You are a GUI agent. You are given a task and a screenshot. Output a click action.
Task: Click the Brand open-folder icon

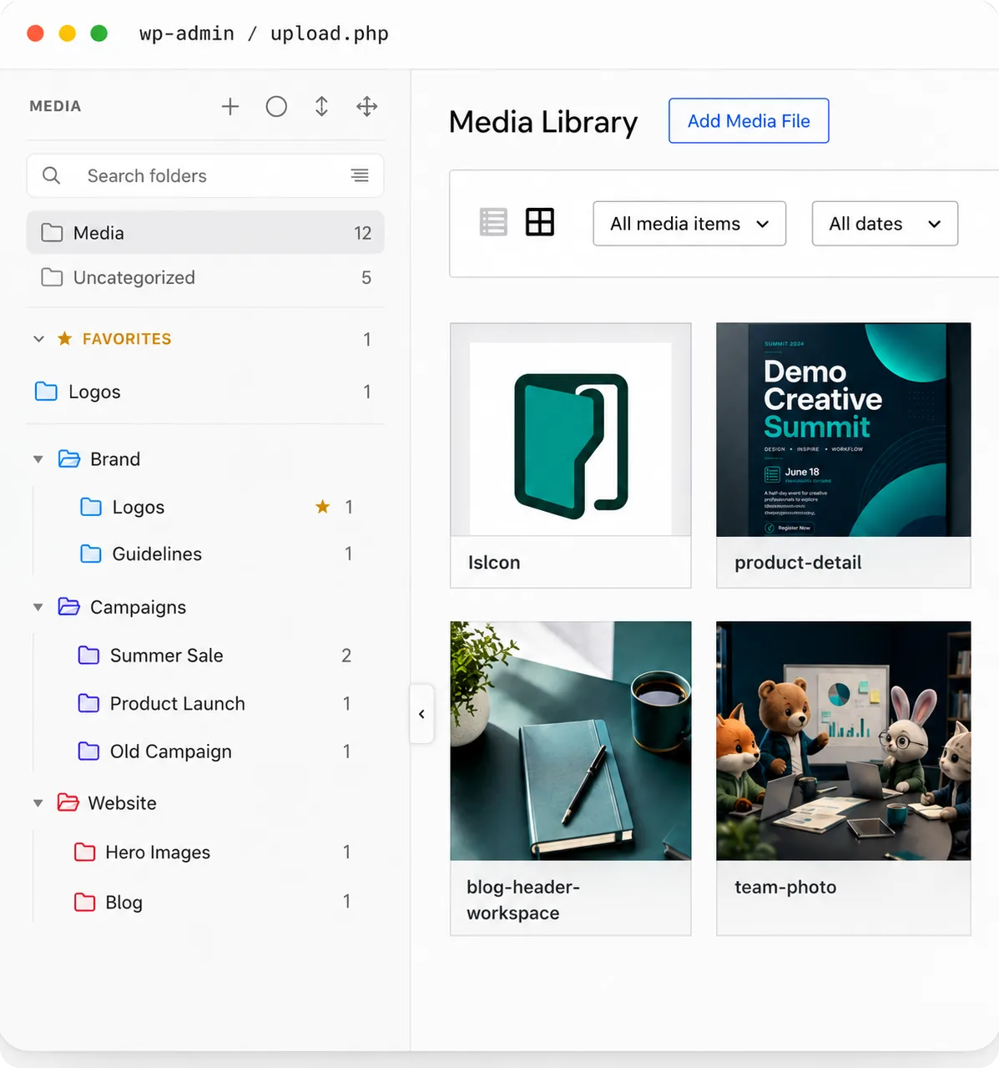69,458
